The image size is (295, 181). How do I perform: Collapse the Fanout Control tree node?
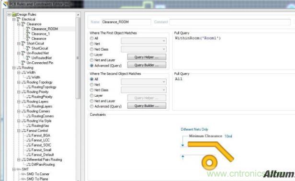coord(19,131)
